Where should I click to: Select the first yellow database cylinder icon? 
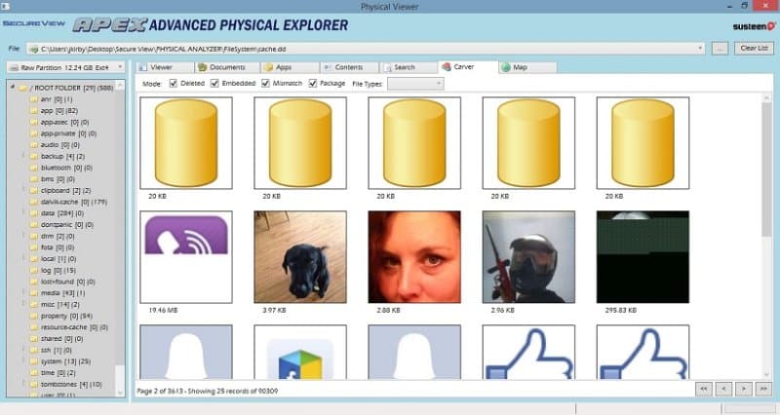click(x=186, y=142)
